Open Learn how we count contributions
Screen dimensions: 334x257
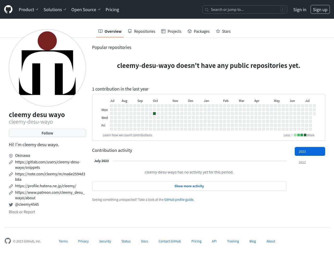(127, 135)
